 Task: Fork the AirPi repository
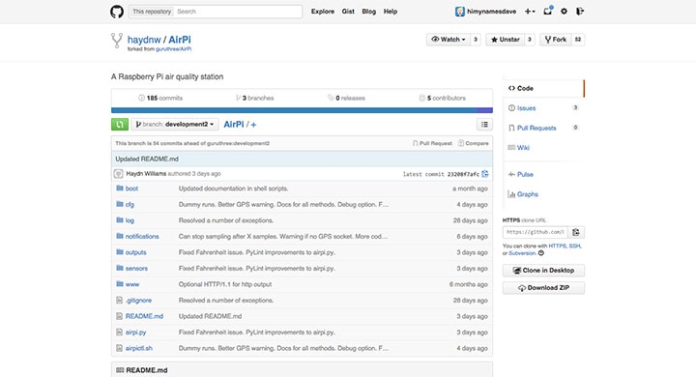(556, 40)
